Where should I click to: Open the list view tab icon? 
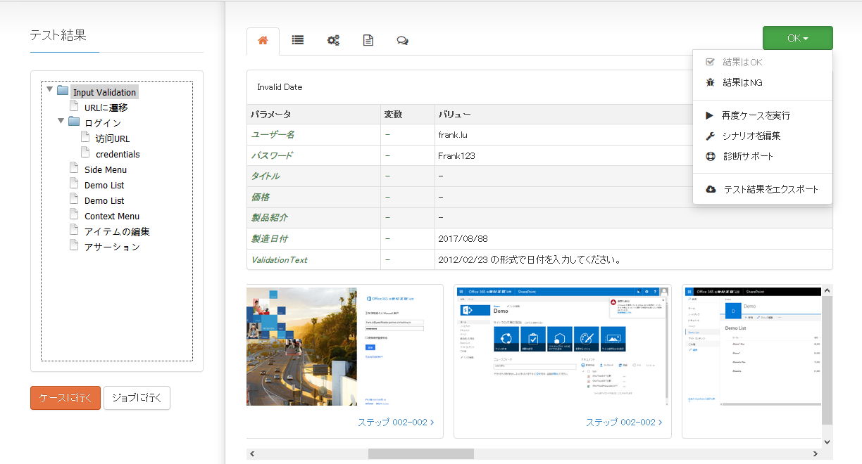click(x=298, y=41)
